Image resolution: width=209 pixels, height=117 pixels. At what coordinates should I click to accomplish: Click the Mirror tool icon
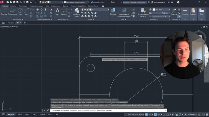[41, 13]
